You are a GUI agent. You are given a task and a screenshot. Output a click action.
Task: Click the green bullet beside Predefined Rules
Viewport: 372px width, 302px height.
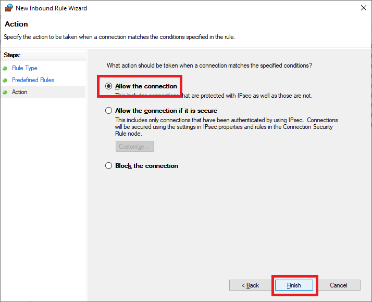[x=5, y=80]
